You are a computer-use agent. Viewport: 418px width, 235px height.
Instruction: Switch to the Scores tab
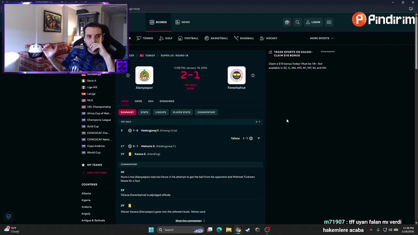[158, 22]
